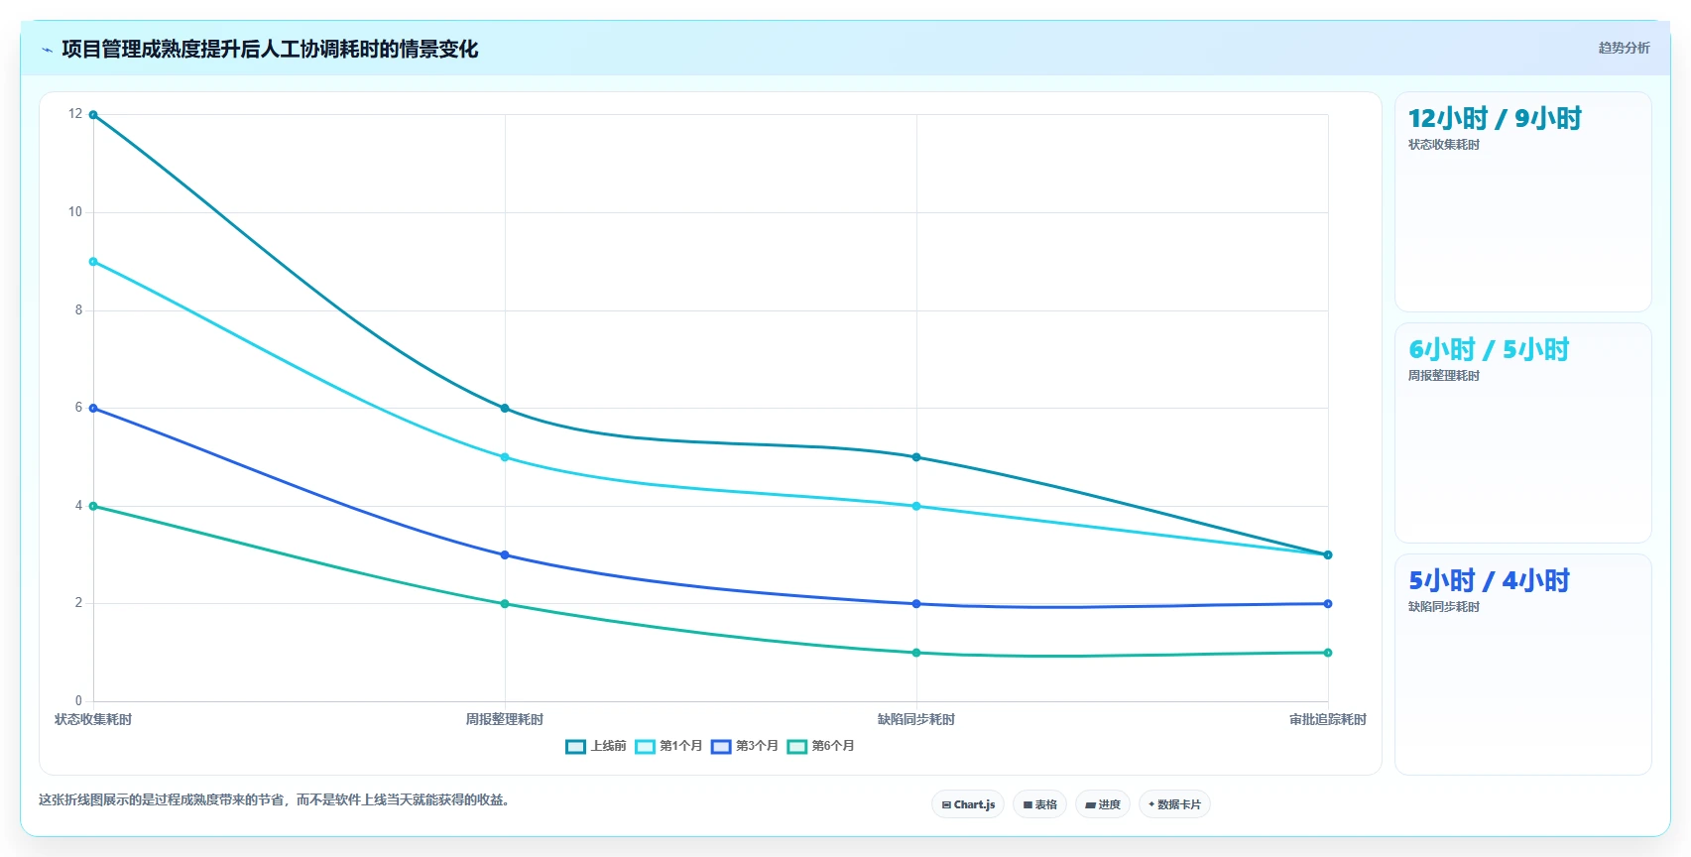The width and height of the screenshot is (1691, 857).
Task: Click the 缺陷同步耗时 caption in the third card
Action: click(1444, 607)
